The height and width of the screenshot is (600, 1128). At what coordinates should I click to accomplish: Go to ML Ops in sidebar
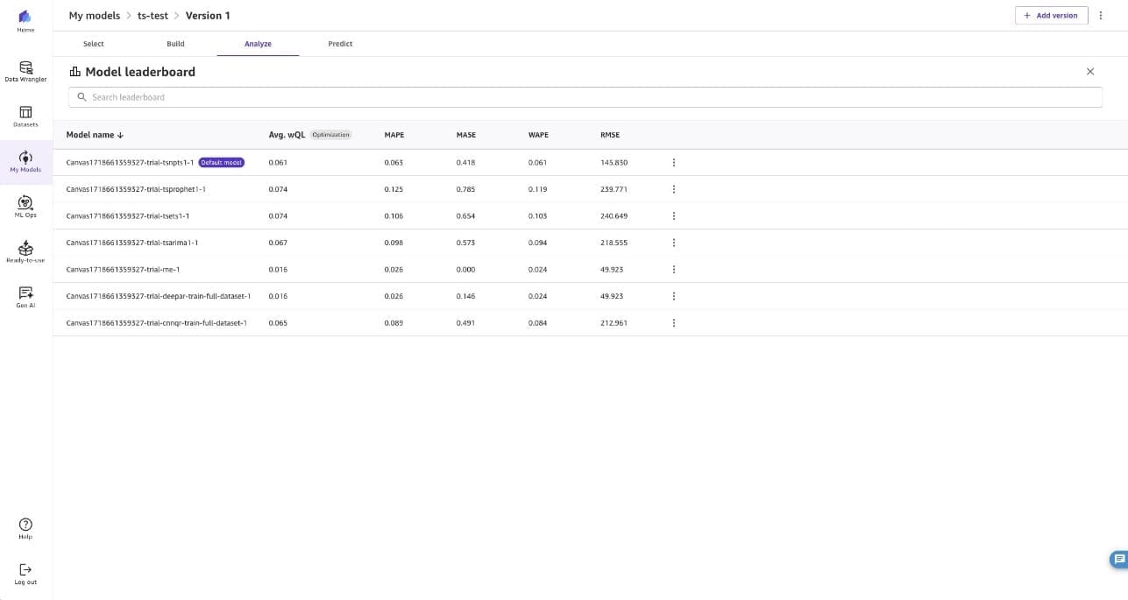coord(25,203)
